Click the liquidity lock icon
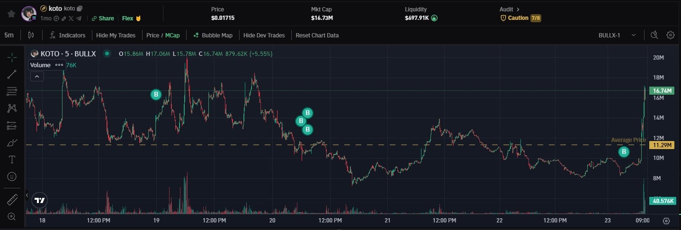Screen dimensions: 681x230 (434, 18)
